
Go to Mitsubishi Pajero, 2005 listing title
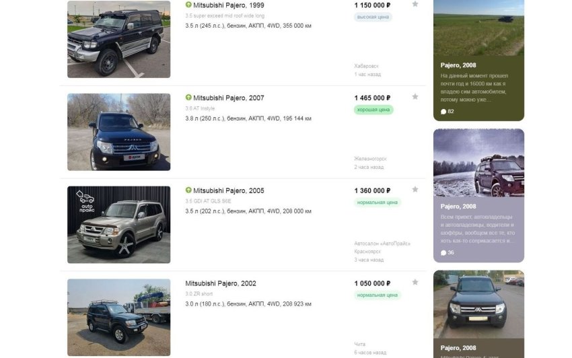229,191
